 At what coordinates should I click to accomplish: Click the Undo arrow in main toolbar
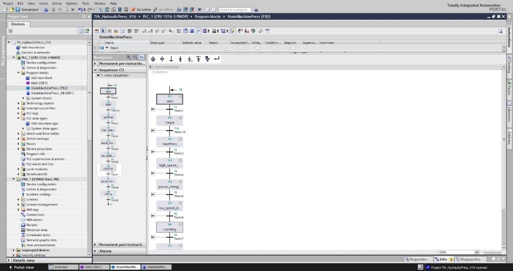[x=80, y=10]
